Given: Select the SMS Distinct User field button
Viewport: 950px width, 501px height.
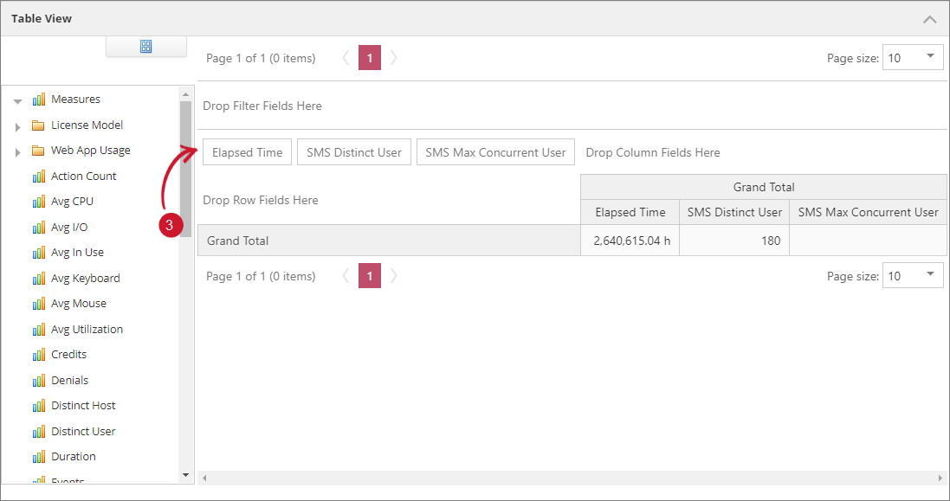Looking at the screenshot, I should tap(353, 152).
